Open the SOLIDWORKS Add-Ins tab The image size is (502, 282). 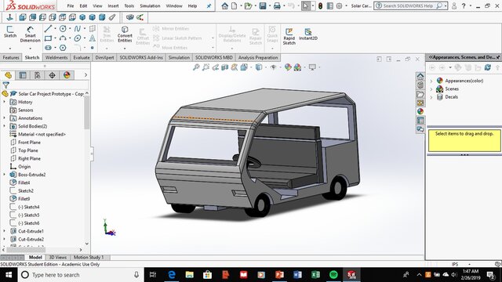click(141, 57)
